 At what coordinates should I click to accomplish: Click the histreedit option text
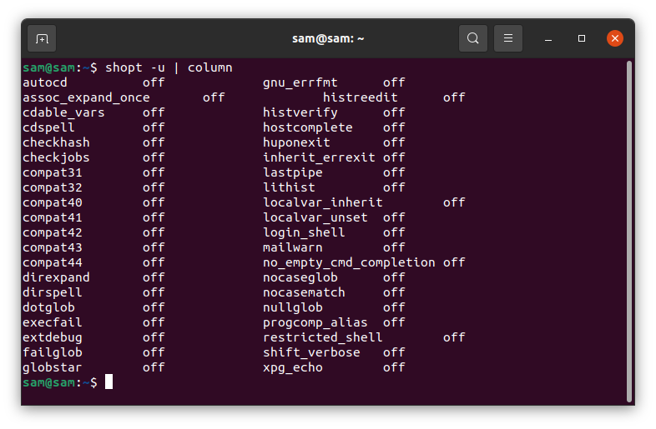(360, 97)
